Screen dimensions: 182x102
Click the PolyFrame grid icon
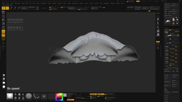click(x=158, y=44)
